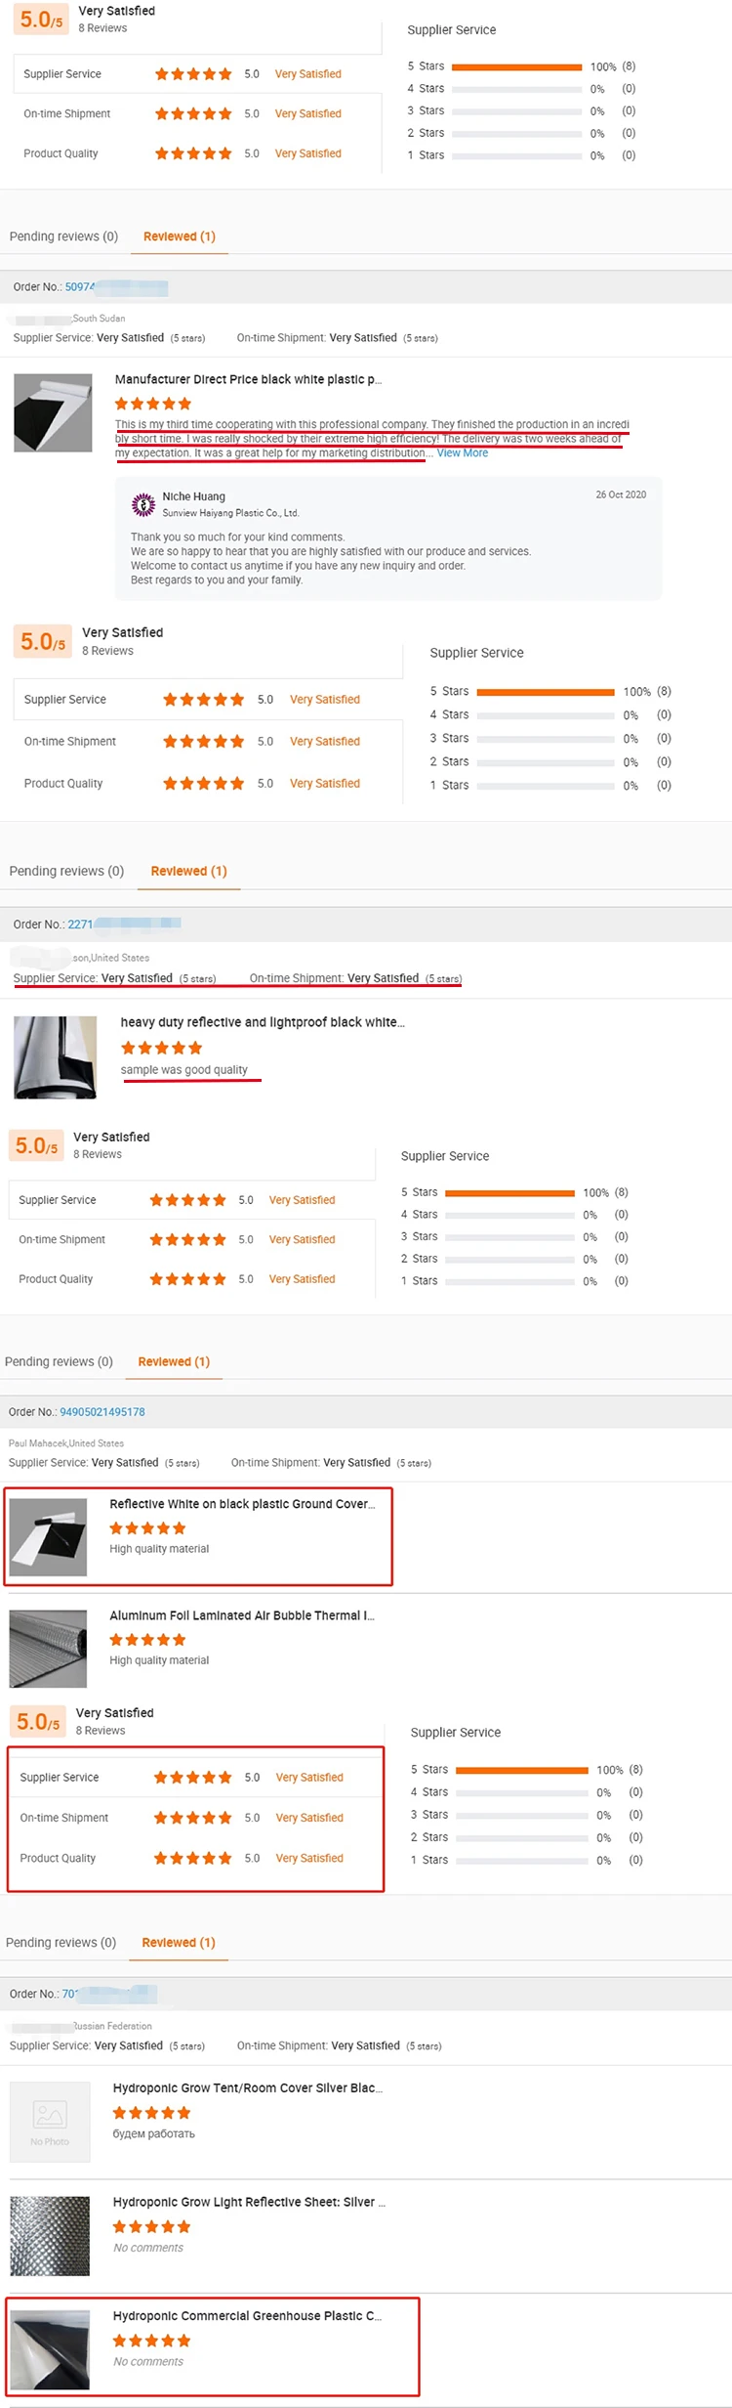Click stars under heavy duty reflective product
Viewport: 732px width, 2408px height.
point(162,1048)
